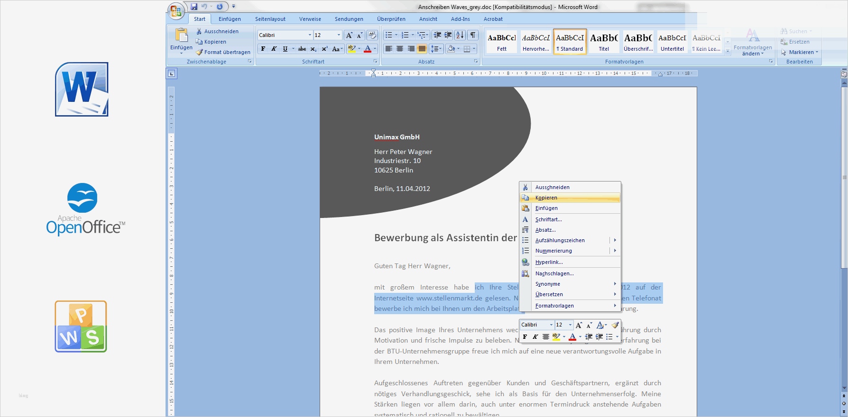
Task: Apply strikethrough with the abc icon
Action: pos(302,49)
